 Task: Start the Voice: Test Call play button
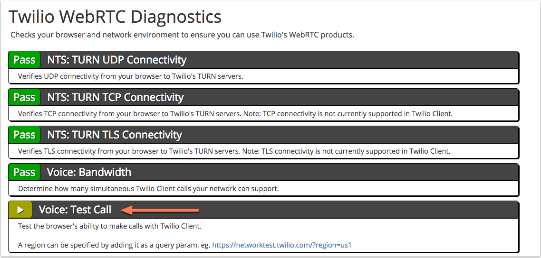click(x=20, y=210)
